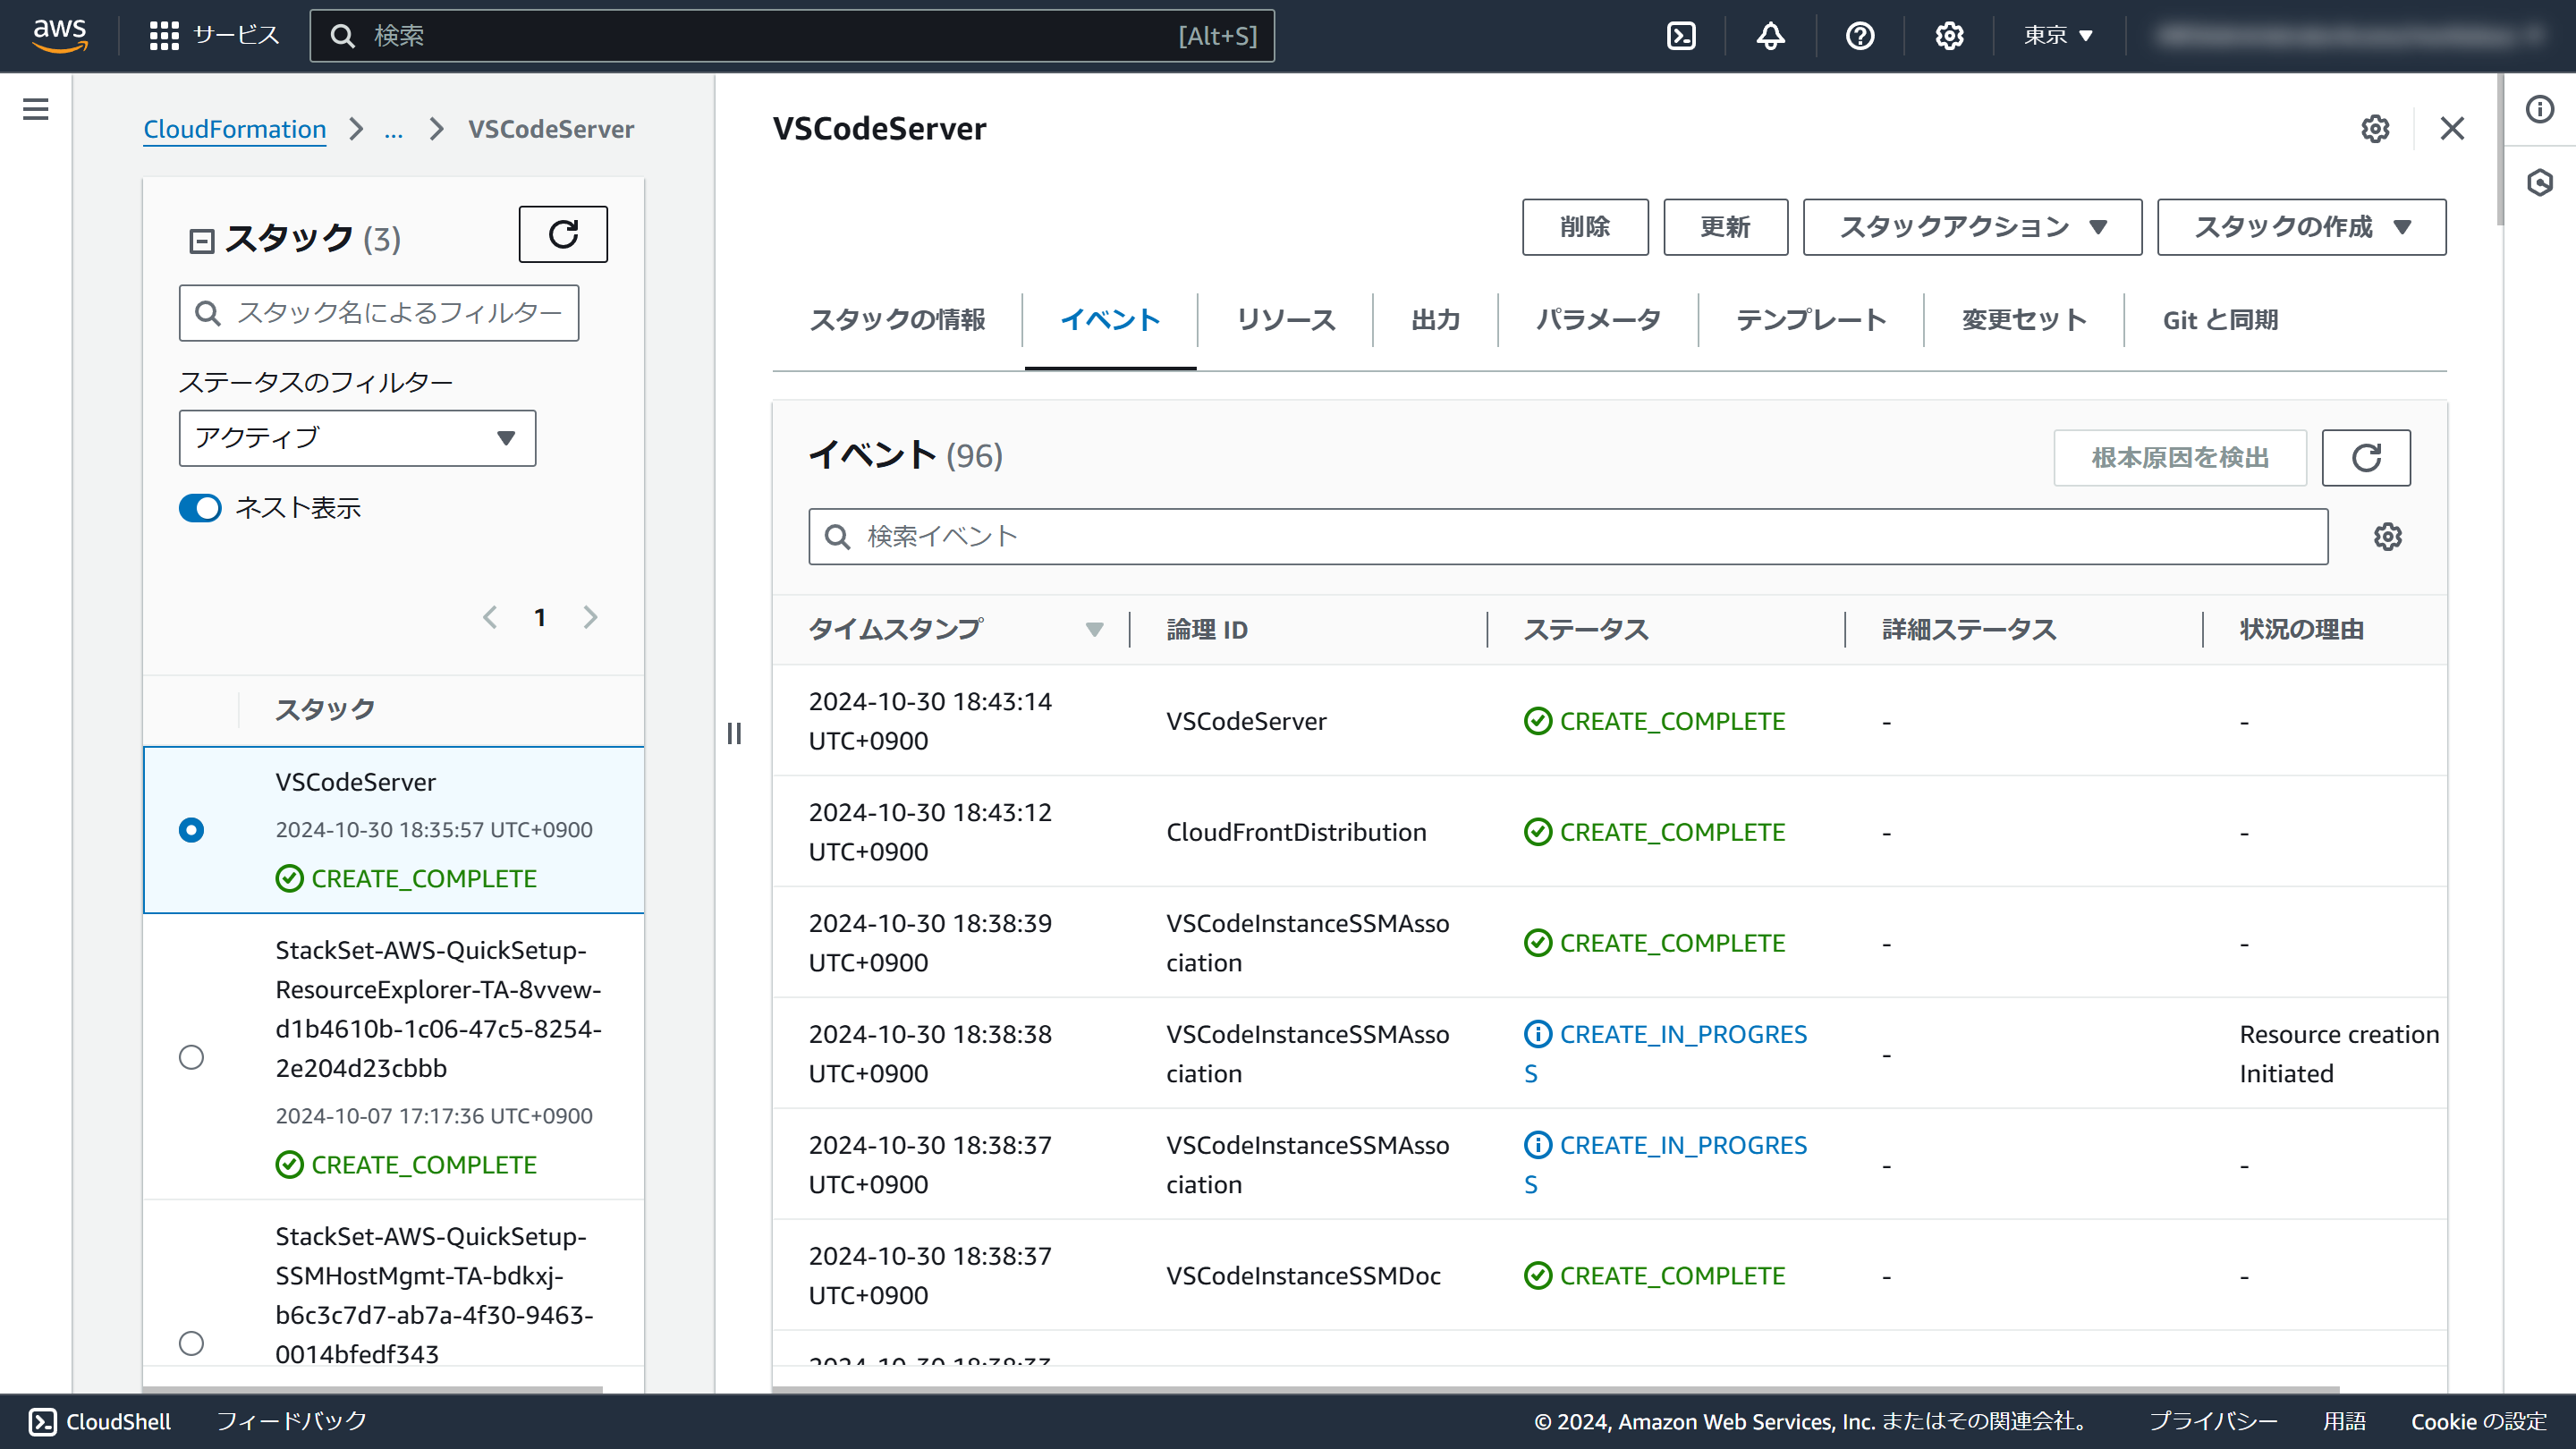This screenshot has height=1449, width=2576.
Task: Open event table preferences gear
Action: tap(2387, 537)
